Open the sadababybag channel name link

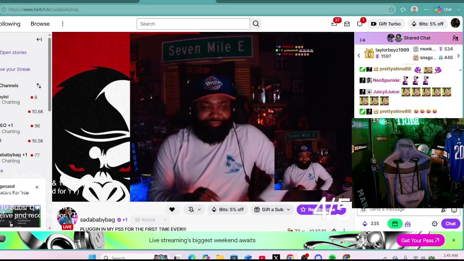(x=98, y=220)
